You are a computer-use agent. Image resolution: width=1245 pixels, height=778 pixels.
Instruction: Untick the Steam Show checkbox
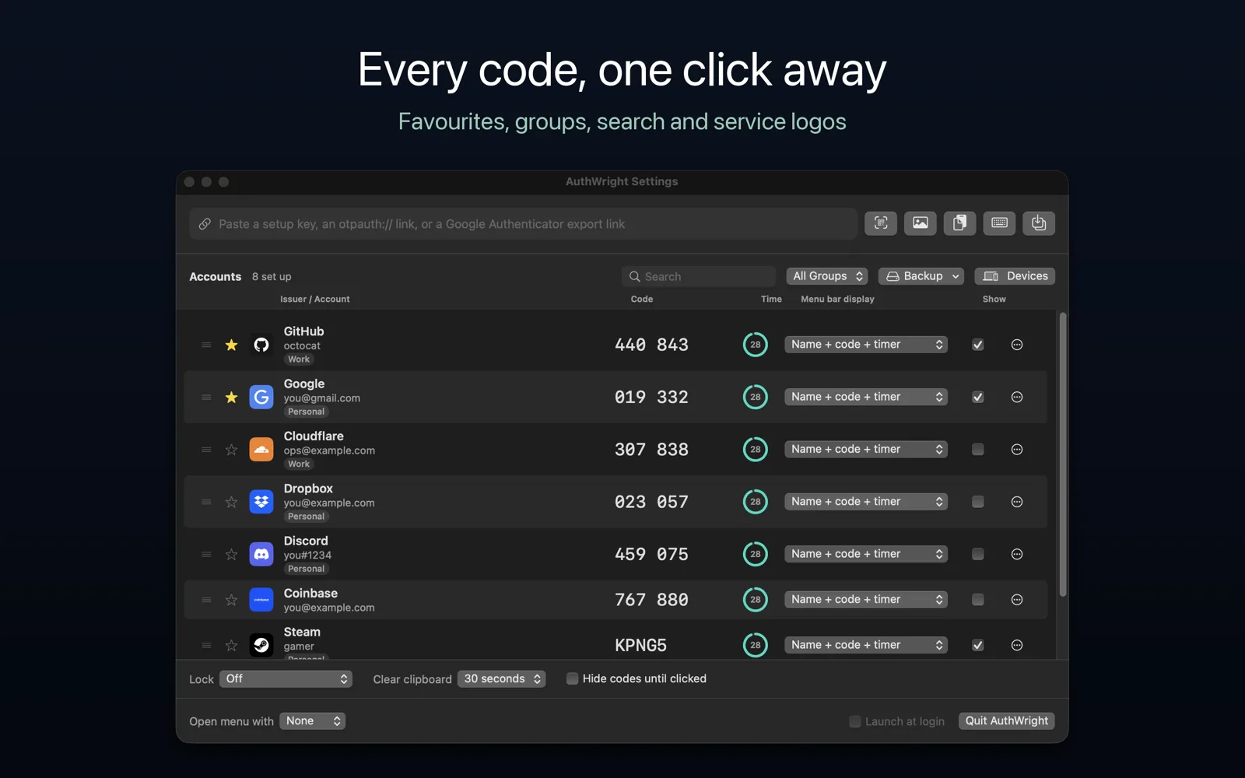[x=978, y=645]
